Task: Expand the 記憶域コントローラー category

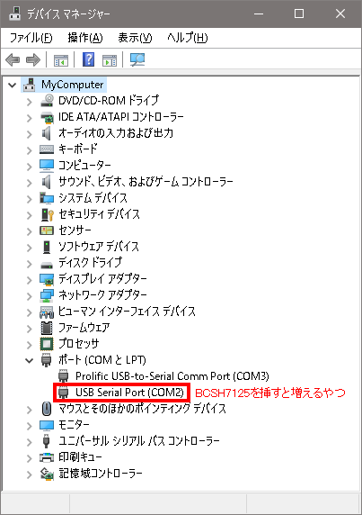Action: coord(30,474)
